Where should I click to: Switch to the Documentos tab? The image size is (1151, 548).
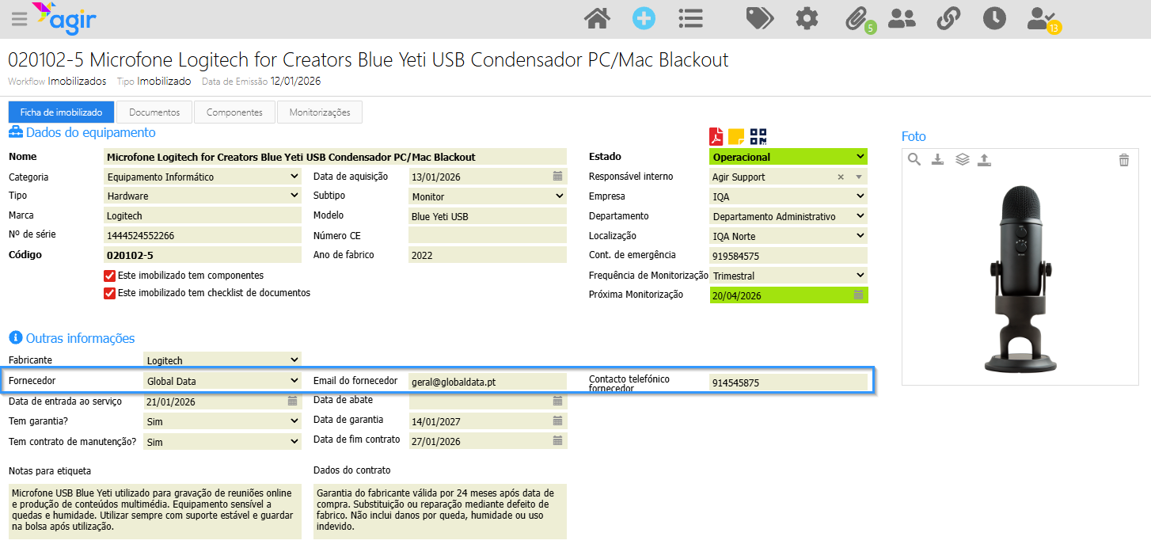pos(154,112)
